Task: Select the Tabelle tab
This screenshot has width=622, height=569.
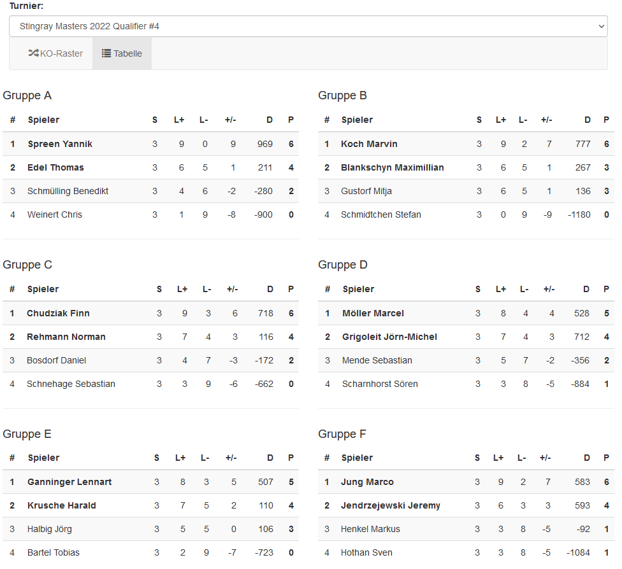Action: (122, 53)
